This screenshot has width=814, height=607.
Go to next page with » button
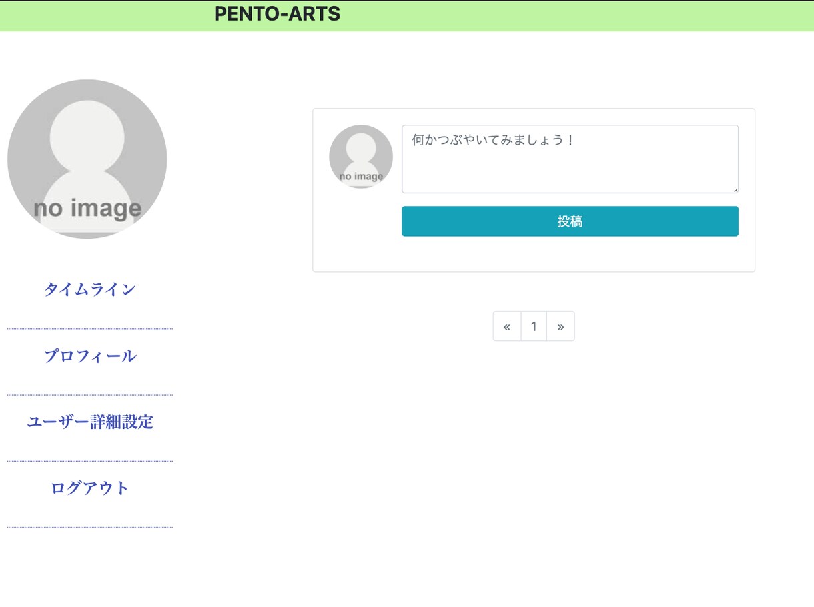click(560, 326)
